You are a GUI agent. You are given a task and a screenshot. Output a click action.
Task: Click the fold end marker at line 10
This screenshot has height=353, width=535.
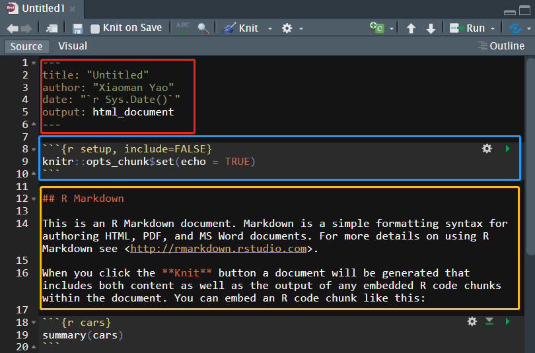[34, 174]
